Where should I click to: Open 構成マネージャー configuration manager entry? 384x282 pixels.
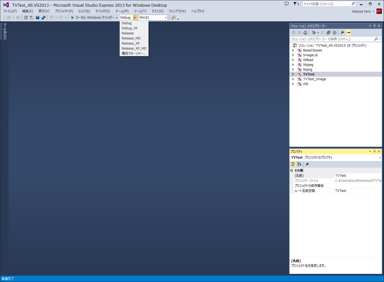(x=134, y=54)
